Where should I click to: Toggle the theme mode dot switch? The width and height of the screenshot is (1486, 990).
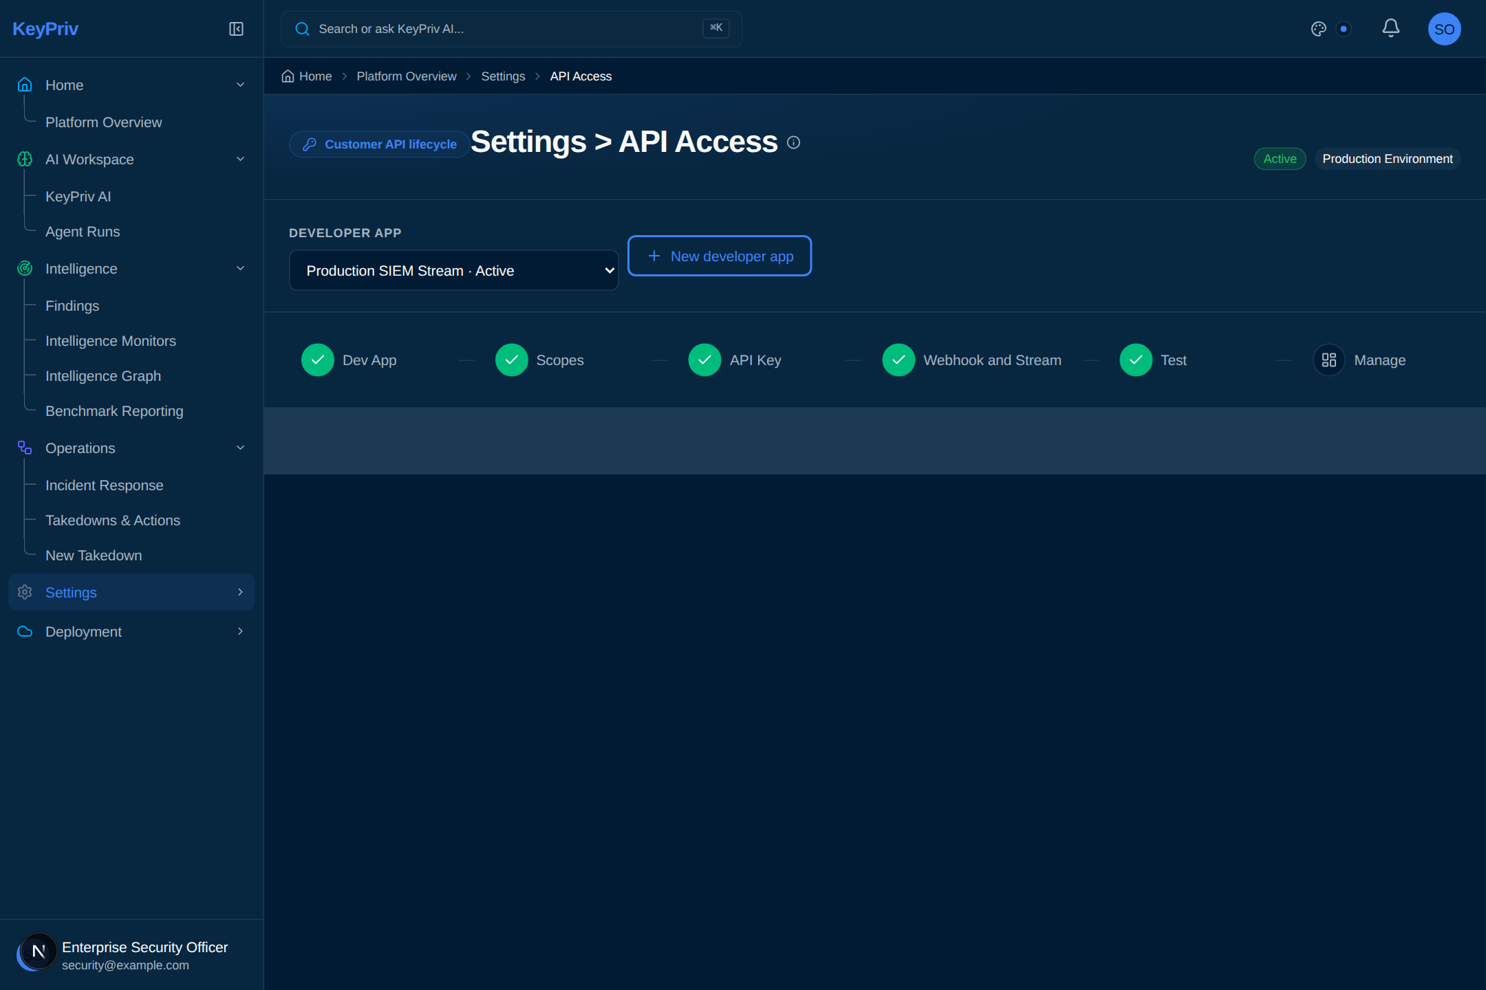point(1344,29)
